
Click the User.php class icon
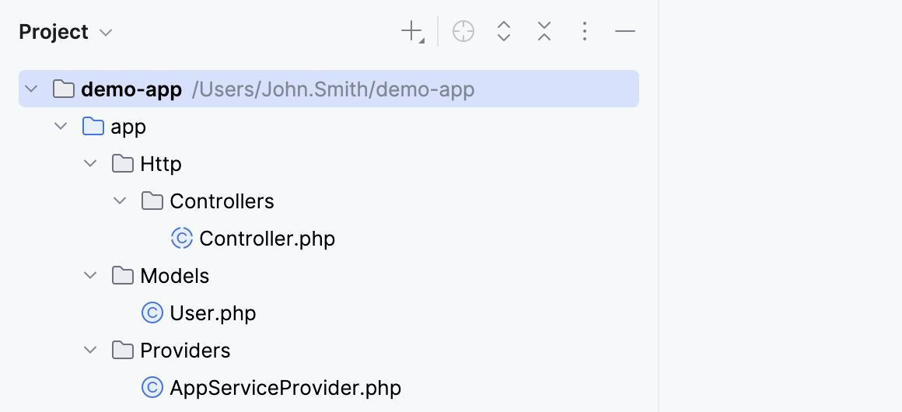(152, 312)
